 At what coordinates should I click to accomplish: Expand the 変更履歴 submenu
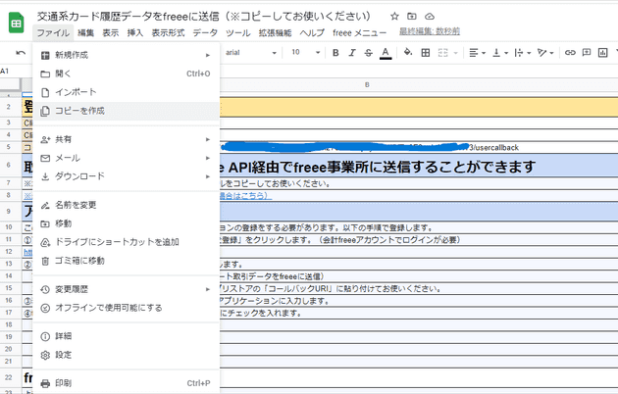127,289
